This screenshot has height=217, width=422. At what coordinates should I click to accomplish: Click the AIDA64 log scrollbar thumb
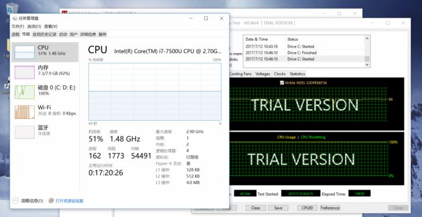point(367,59)
